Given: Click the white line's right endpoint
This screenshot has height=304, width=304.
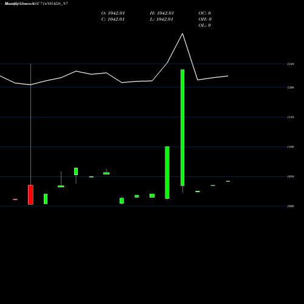Looking at the screenshot, I should click(x=228, y=76).
